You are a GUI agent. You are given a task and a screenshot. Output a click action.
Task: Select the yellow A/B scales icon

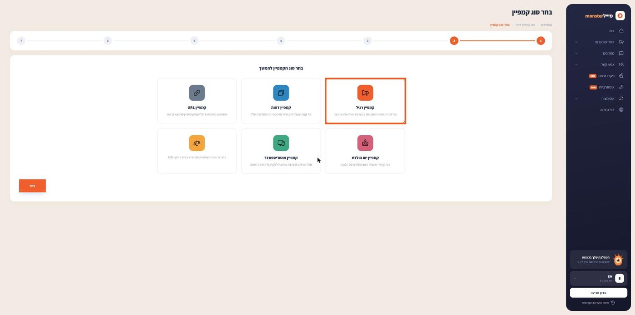[x=197, y=143]
